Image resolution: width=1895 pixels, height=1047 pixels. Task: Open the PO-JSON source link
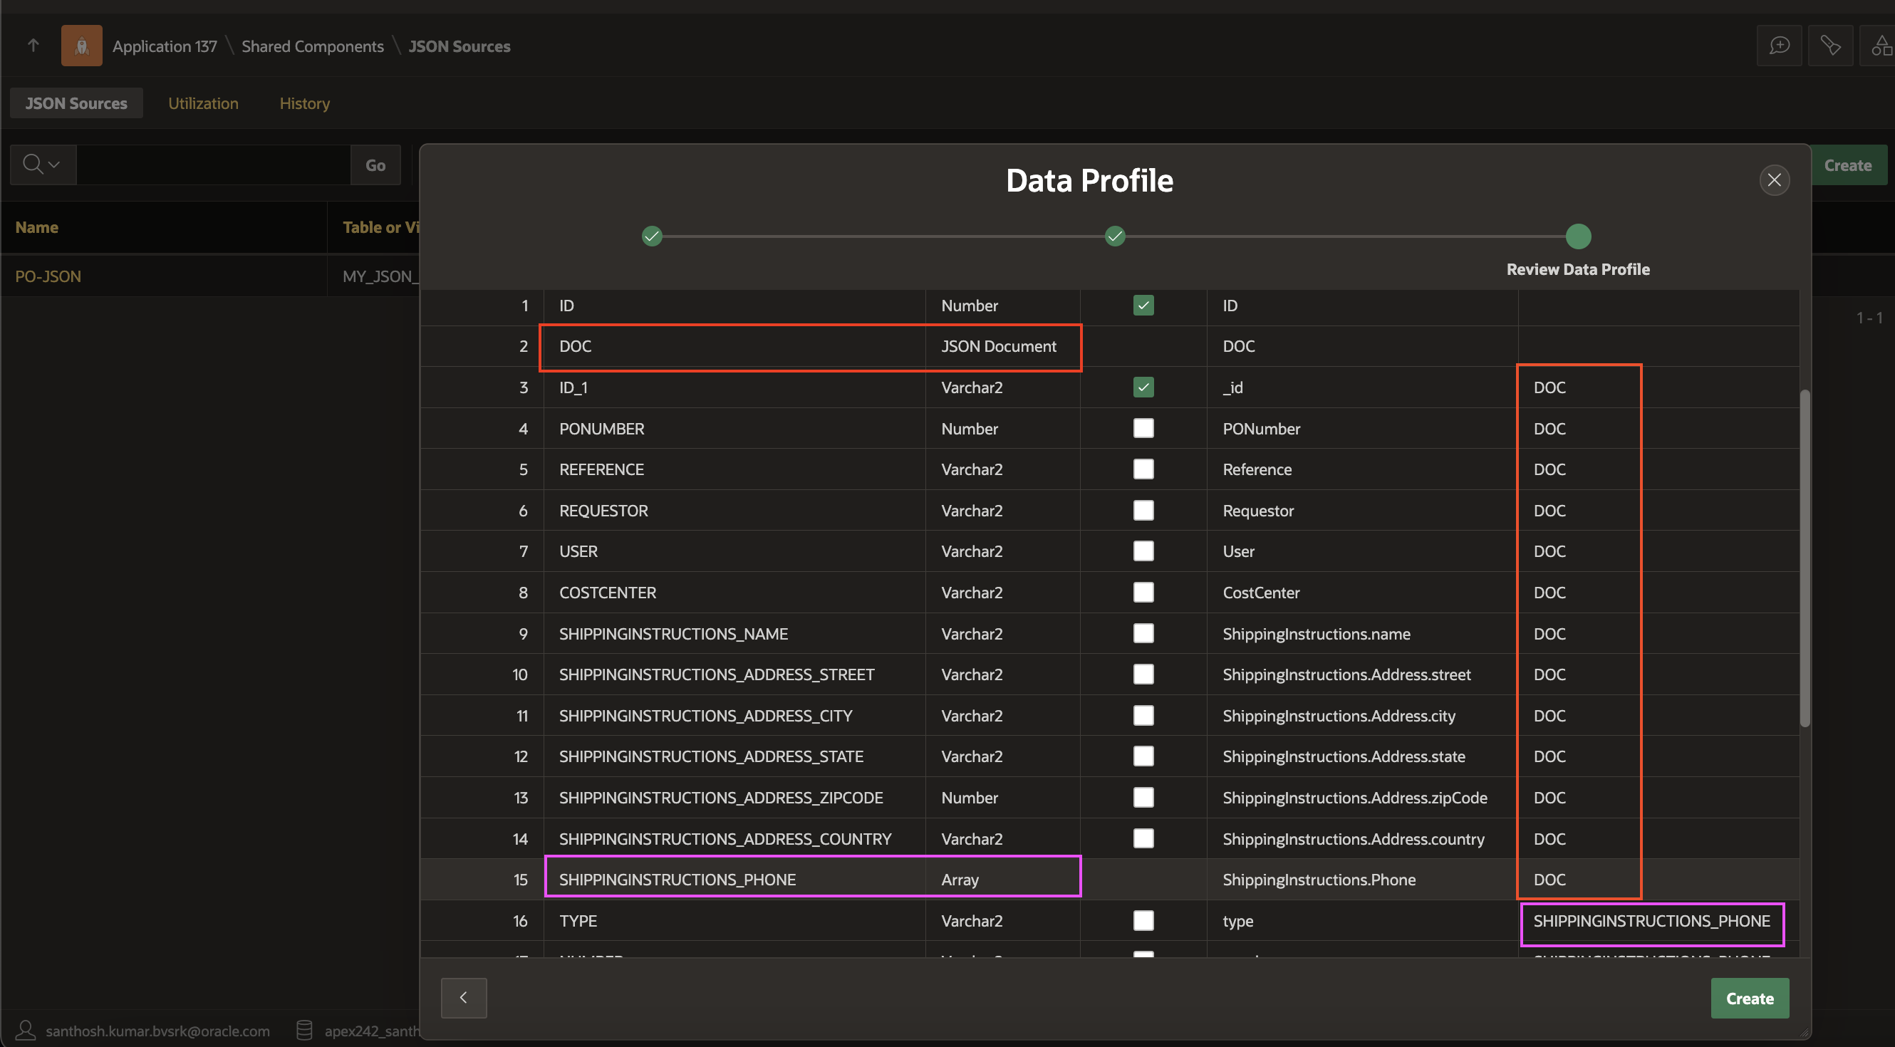point(48,276)
